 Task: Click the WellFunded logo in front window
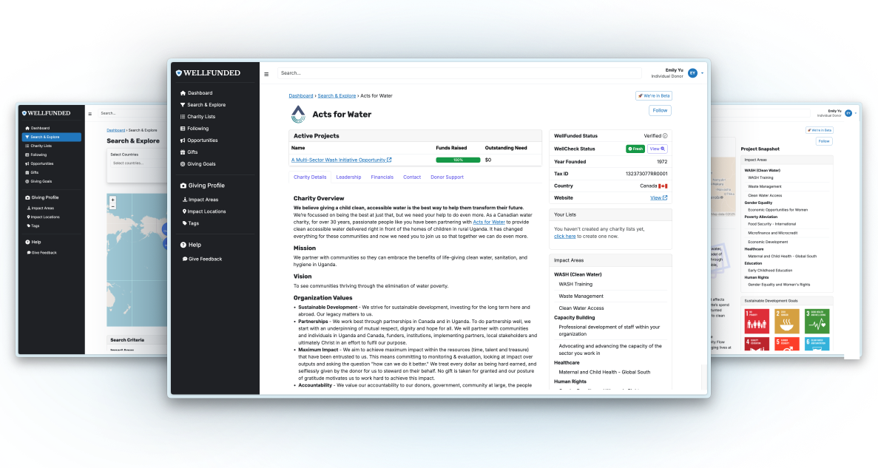click(x=208, y=72)
